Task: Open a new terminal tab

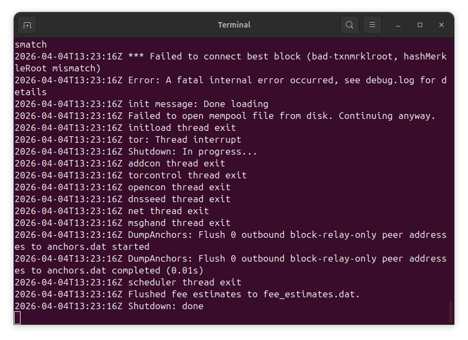Action: [28, 25]
